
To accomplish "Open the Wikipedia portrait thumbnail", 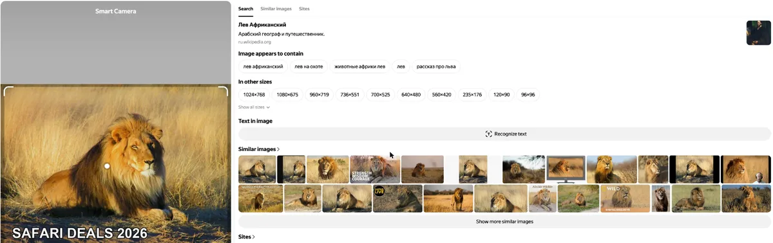I will pyautogui.click(x=758, y=33).
